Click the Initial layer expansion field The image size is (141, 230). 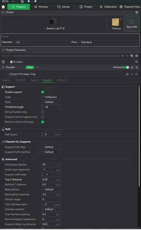(x=51, y=170)
